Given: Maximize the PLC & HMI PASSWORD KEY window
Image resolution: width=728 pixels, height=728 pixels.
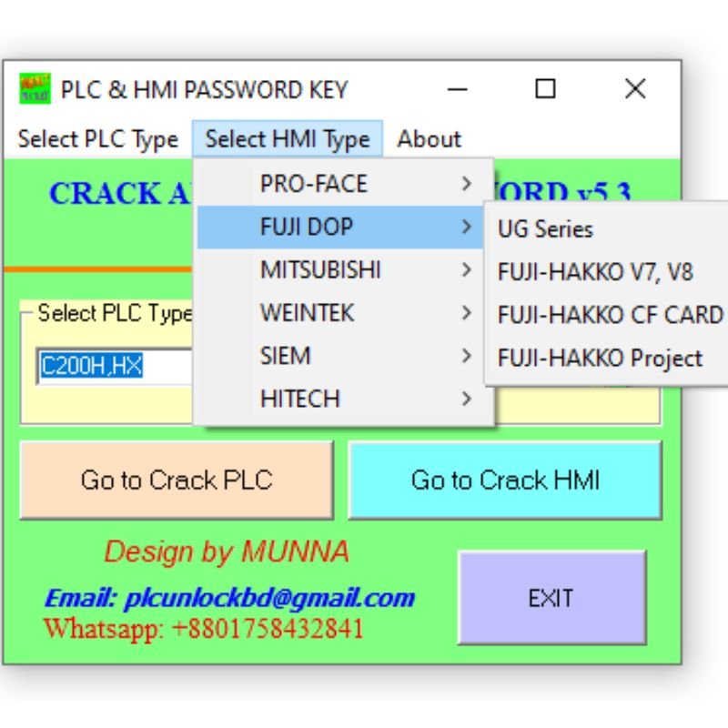Looking at the screenshot, I should [545, 89].
